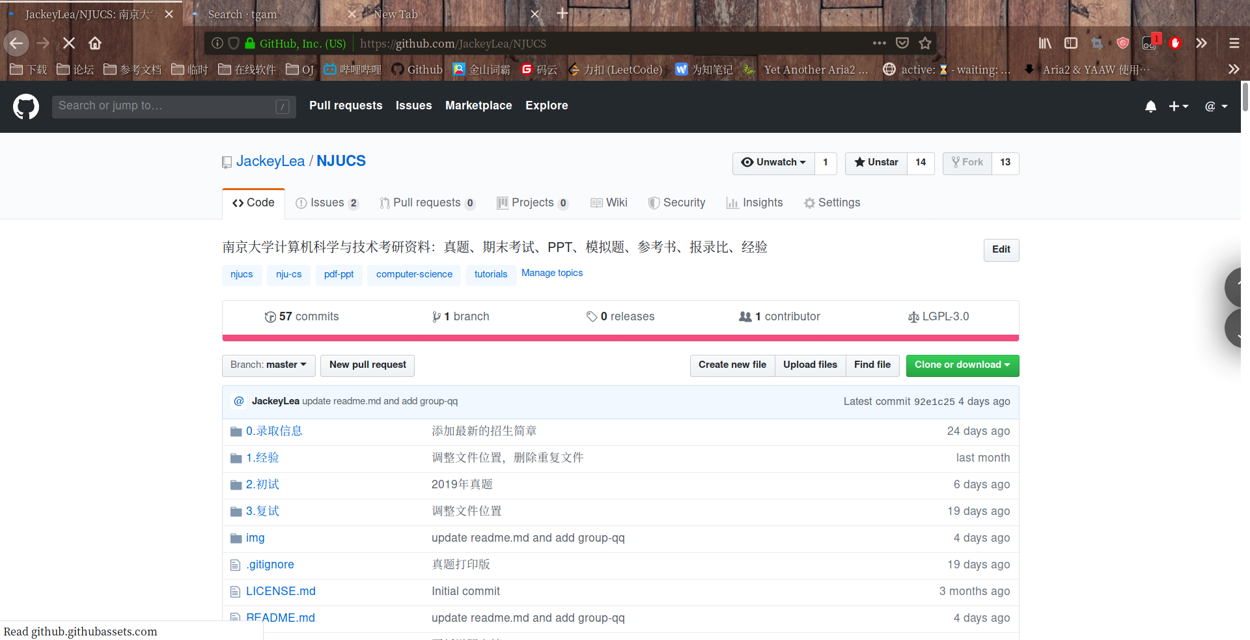Click the language bar color strip
Screen dimensions: 1250x640
point(620,338)
